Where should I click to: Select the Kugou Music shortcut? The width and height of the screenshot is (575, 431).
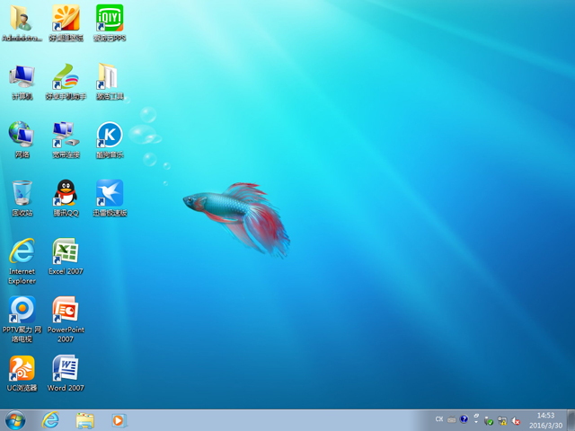point(110,136)
